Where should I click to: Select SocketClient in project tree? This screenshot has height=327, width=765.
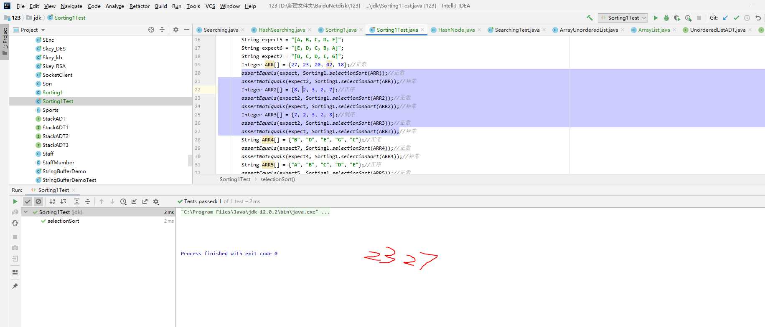tap(57, 75)
